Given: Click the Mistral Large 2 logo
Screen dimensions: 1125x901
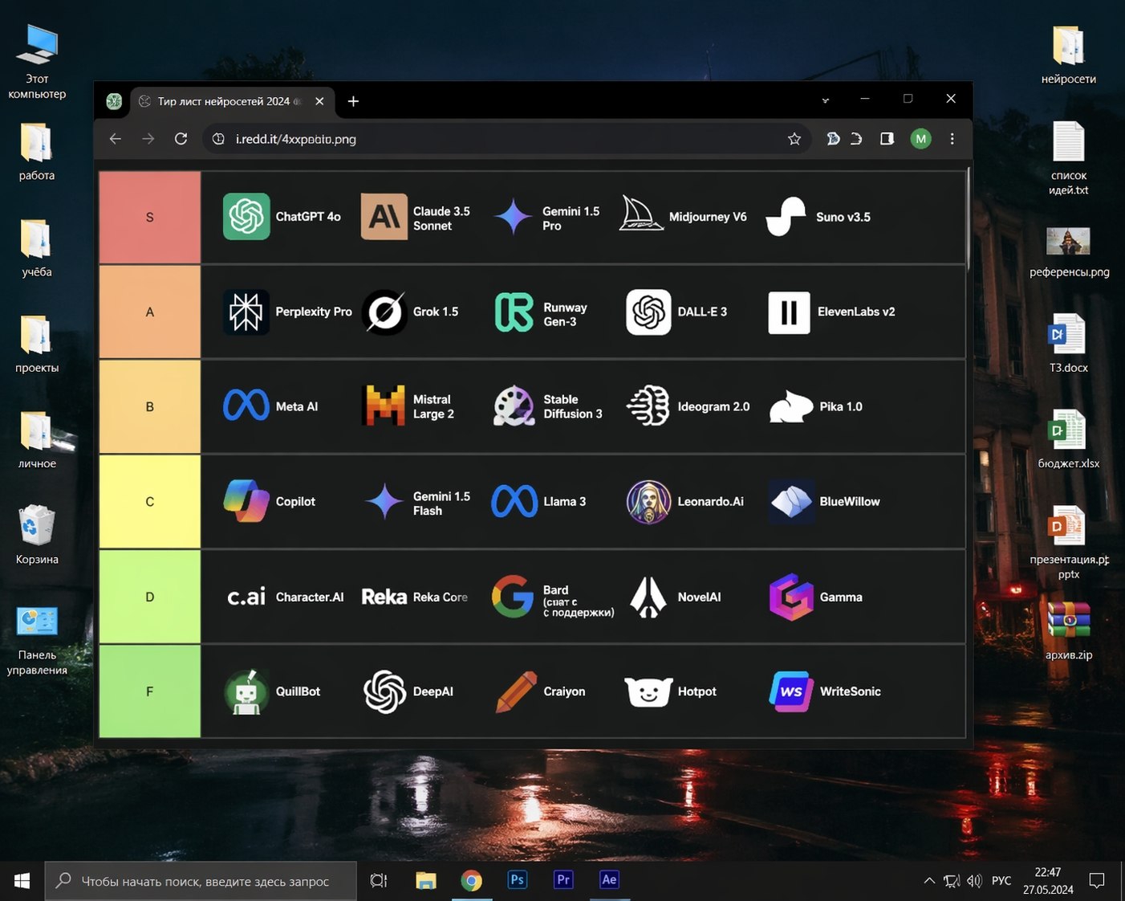Looking at the screenshot, I should click(384, 405).
